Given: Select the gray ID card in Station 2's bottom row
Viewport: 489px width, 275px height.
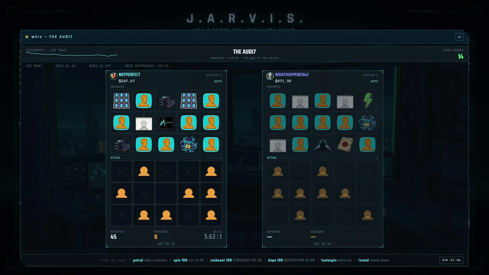Looking at the screenshot, I should [x=278, y=145].
